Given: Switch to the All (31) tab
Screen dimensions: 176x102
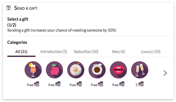Looking at the screenshot, I should (21, 52).
